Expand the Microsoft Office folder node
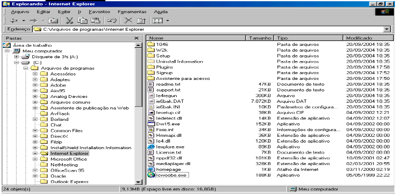Image resolution: width=397 pixels, height=195 pixels. click(35, 159)
